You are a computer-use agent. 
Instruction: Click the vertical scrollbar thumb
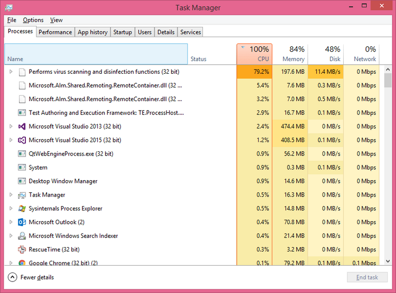coord(388,80)
